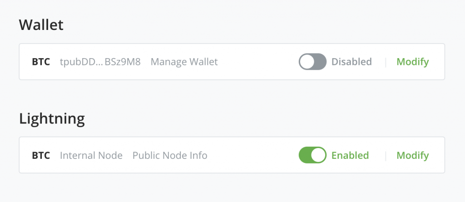The image size is (465, 202).
Task: Disable the Lightning BTC toggle switch
Action: pyautogui.click(x=312, y=155)
